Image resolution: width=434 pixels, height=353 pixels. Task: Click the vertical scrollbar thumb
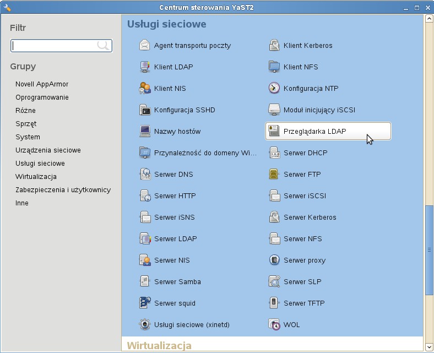tap(429, 251)
